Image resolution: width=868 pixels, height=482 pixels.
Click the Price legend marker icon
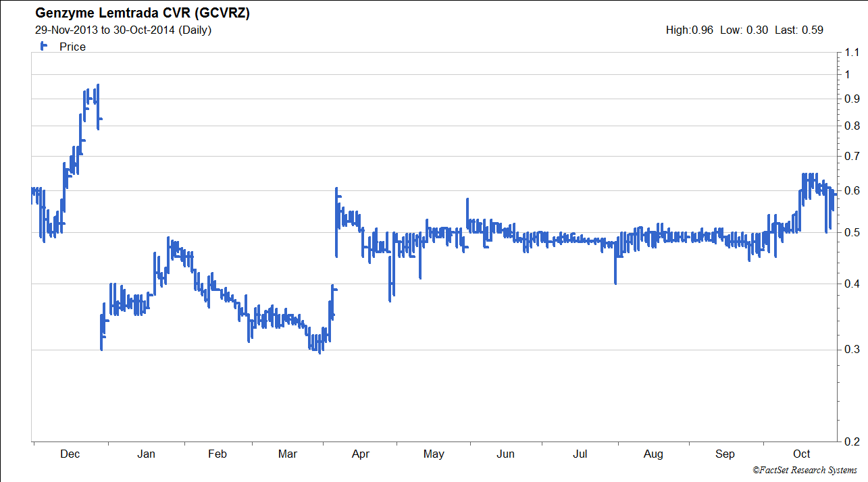(43, 46)
